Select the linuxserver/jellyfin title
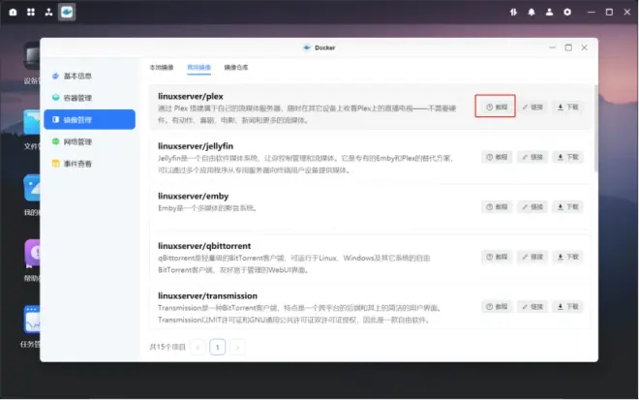 coord(196,146)
